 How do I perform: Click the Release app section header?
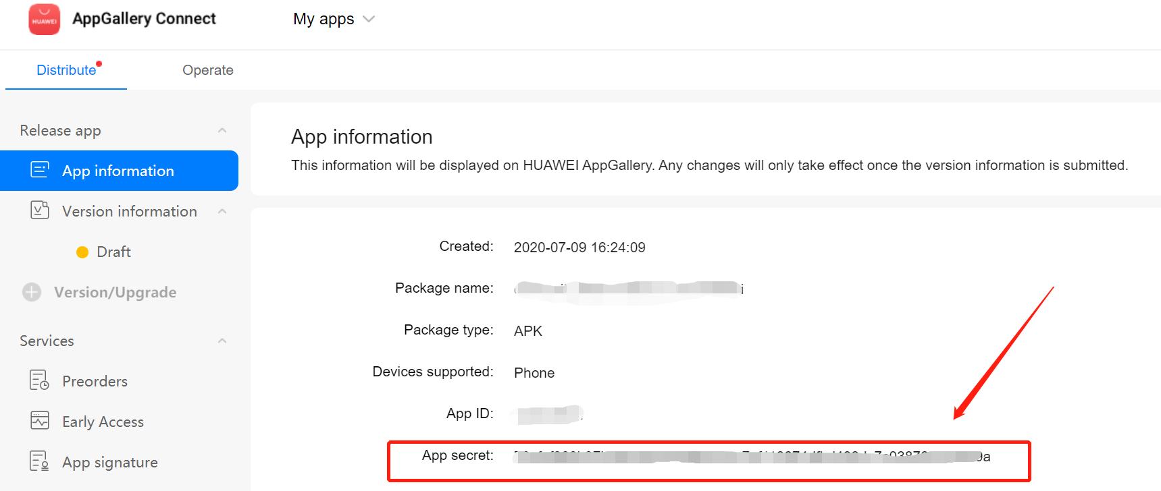[60, 130]
